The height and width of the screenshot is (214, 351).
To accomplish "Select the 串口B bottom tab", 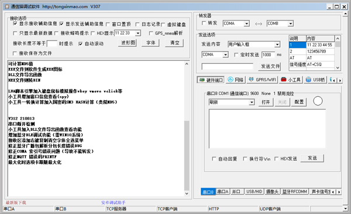I will click(208, 192).
